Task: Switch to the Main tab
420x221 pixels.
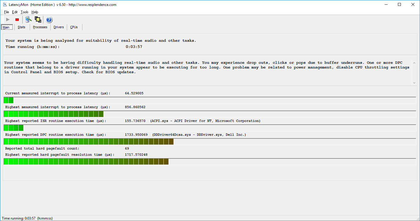Action: (x=6, y=27)
